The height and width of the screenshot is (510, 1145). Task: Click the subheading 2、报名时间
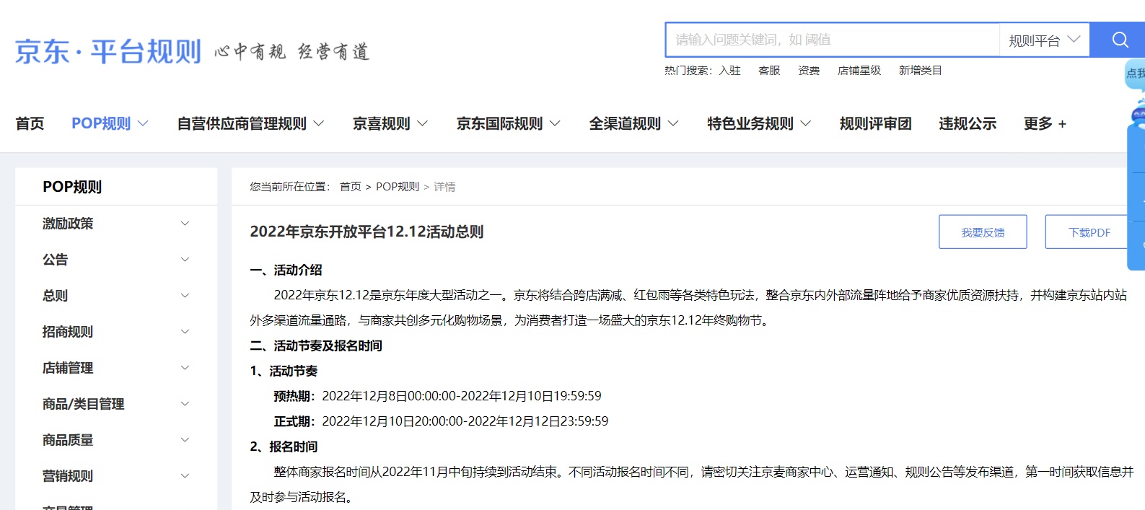284,447
